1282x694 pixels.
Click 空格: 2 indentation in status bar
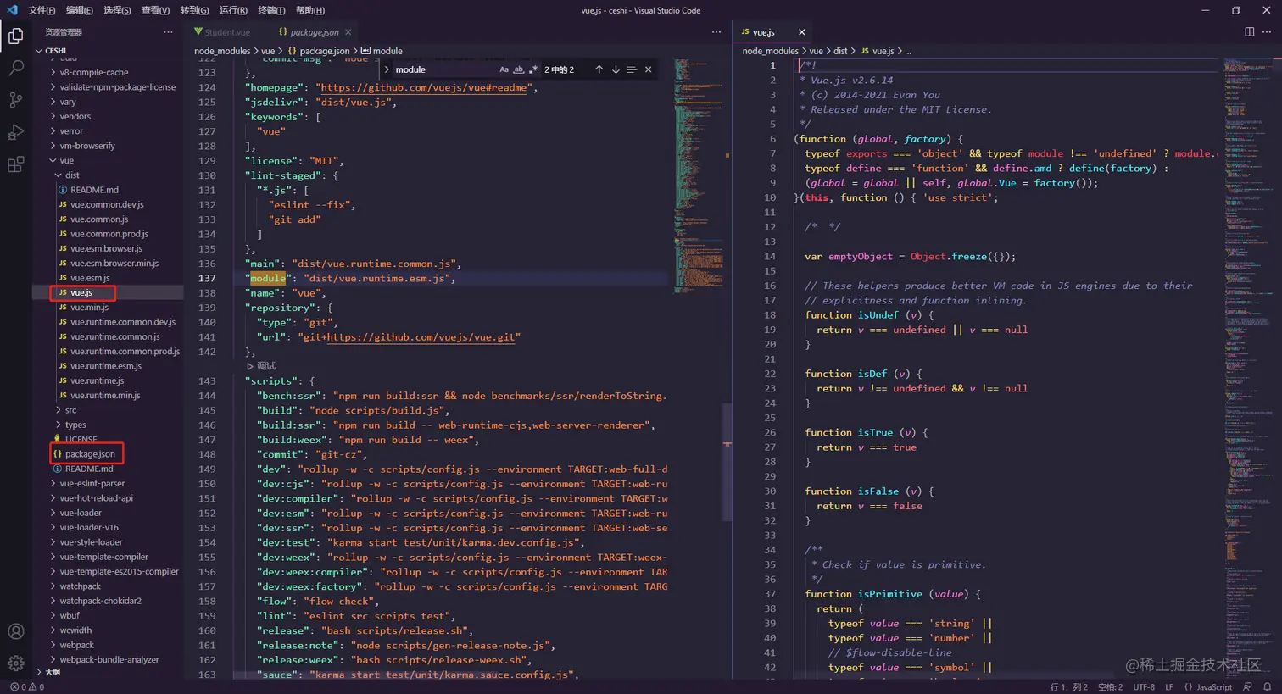[1110, 687]
